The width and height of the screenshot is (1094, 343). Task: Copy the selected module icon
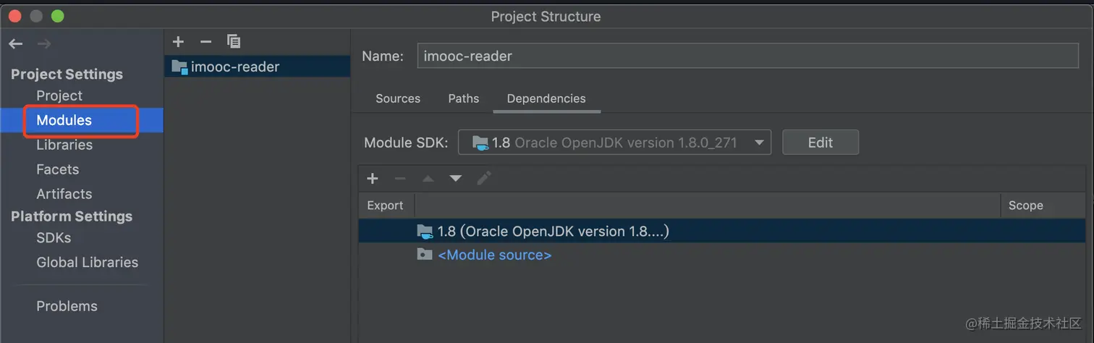click(233, 41)
